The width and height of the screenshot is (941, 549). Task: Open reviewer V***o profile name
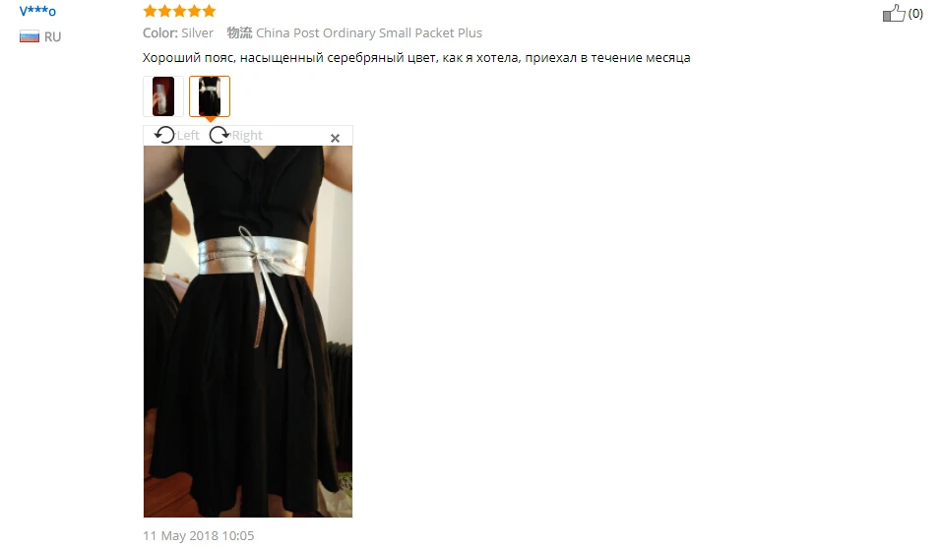coord(37,11)
